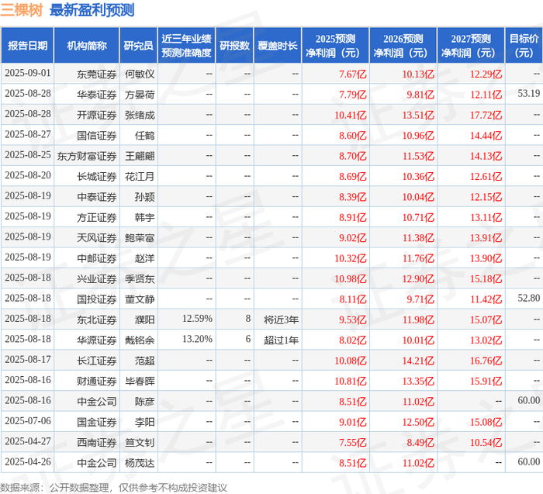Click analyst name 何敏仪
The width and height of the screenshot is (543, 494).
140,74
